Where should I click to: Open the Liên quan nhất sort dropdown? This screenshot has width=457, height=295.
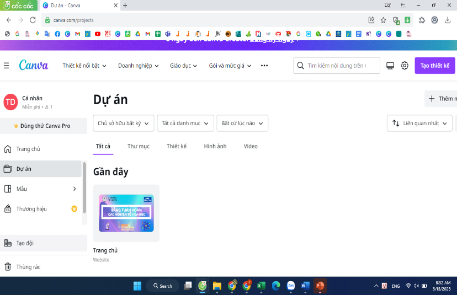click(x=419, y=124)
